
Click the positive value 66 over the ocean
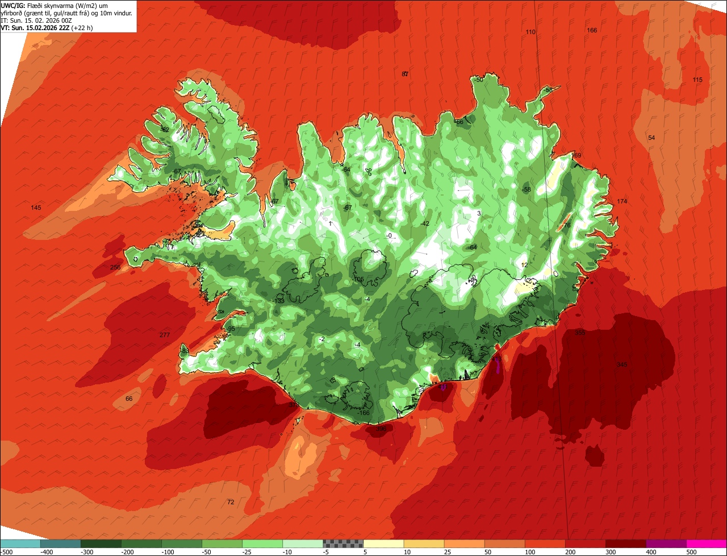[129, 399]
